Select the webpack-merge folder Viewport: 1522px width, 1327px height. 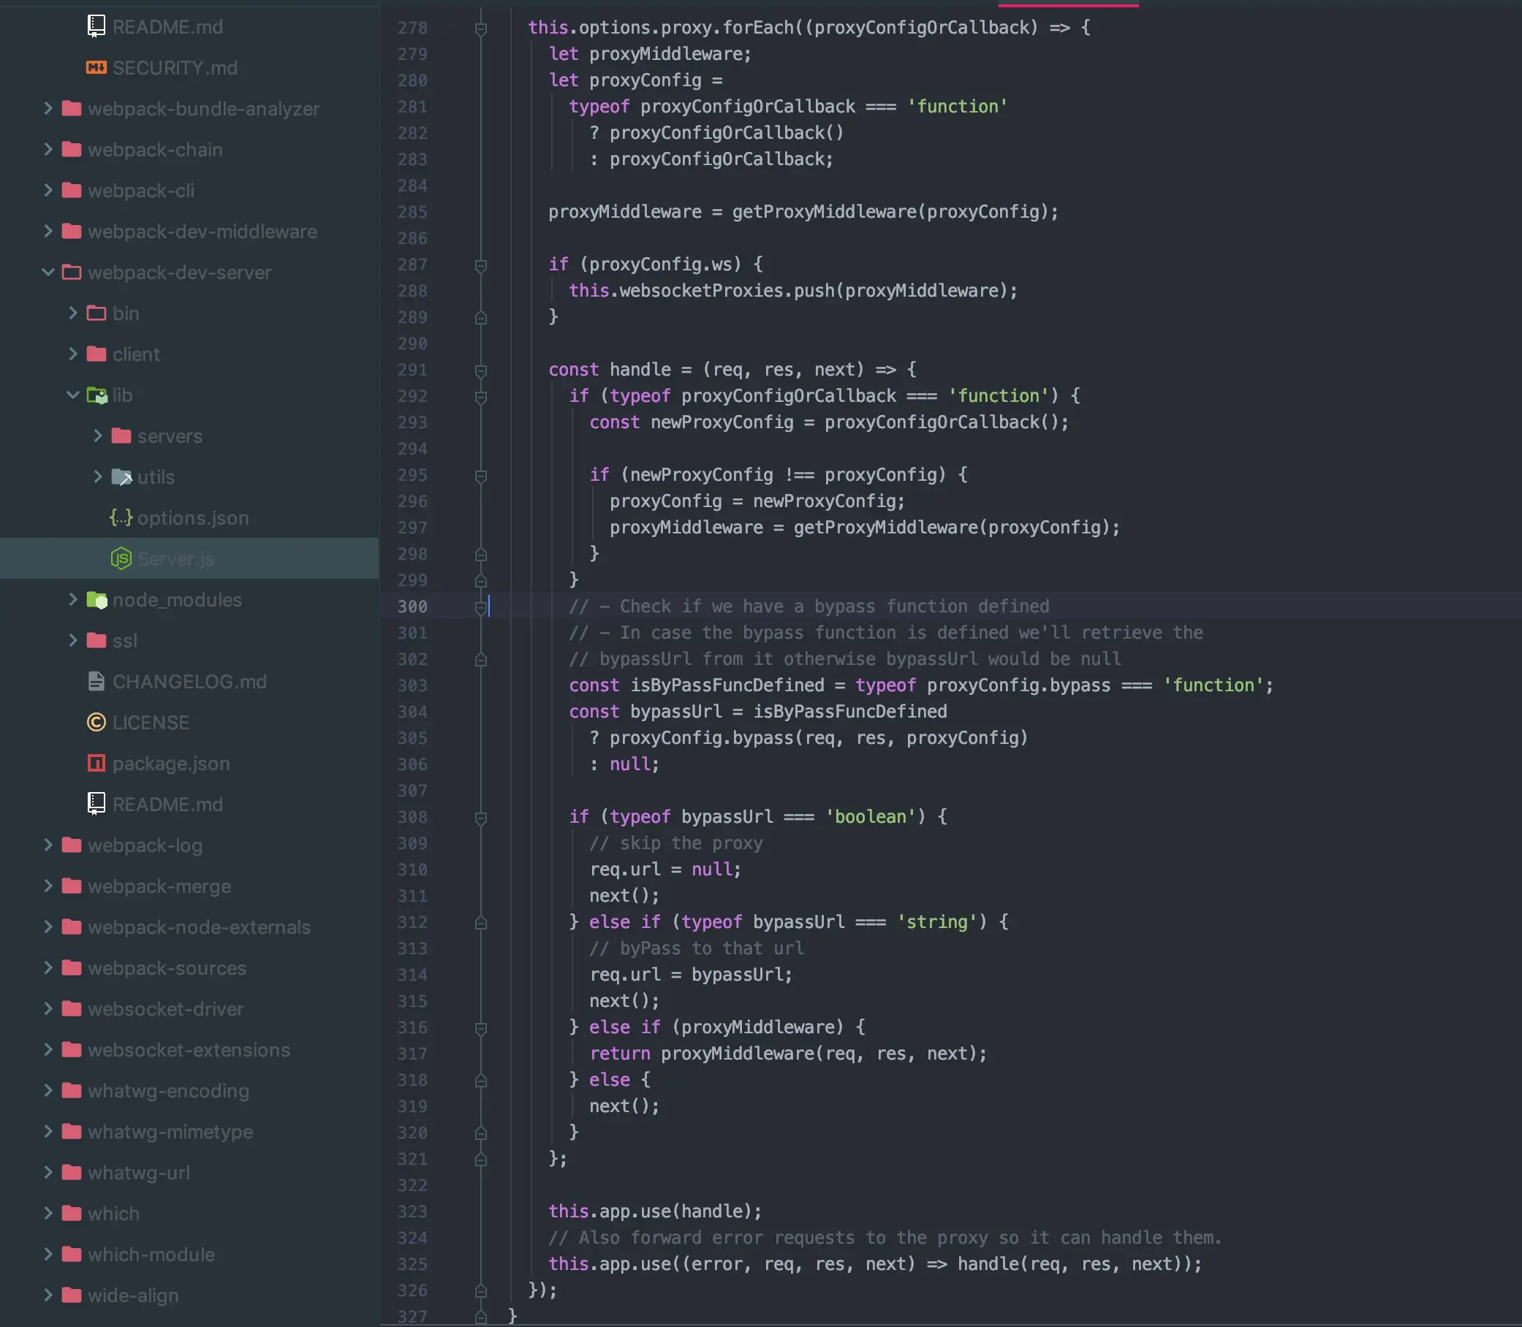(159, 886)
